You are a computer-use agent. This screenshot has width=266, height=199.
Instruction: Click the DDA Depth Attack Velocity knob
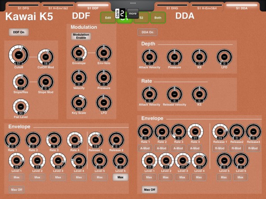[x=149, y=57]
